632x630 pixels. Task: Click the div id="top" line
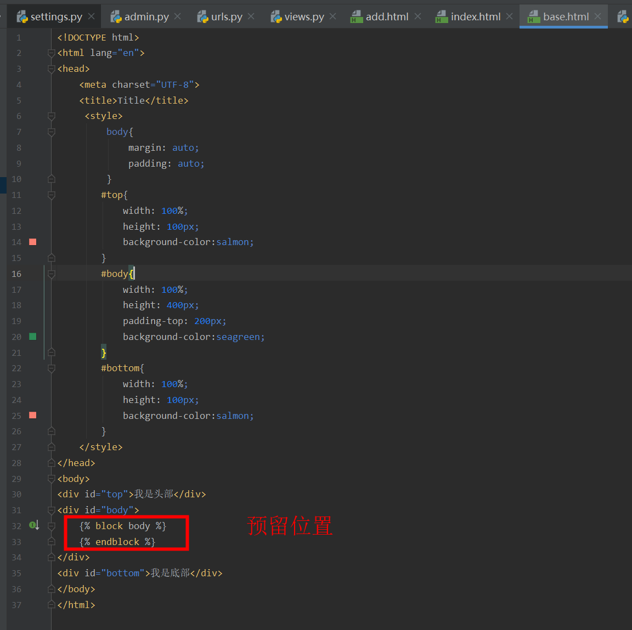(x=132, y=494)
